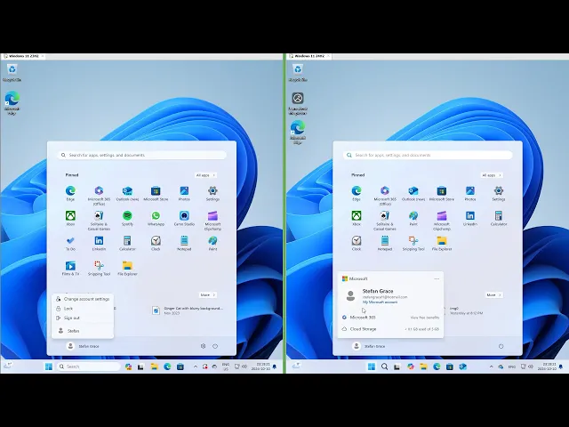Open Notepad in the left Start menu

tap(184, 243)
